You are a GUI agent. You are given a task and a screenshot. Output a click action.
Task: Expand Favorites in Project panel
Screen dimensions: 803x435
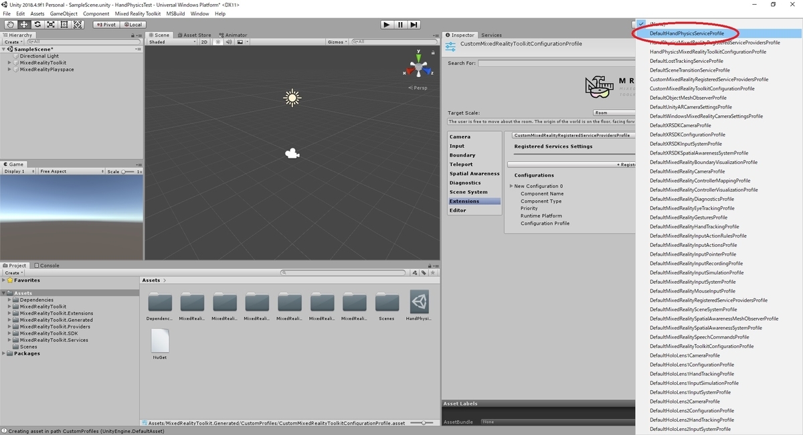pos(5,280)
